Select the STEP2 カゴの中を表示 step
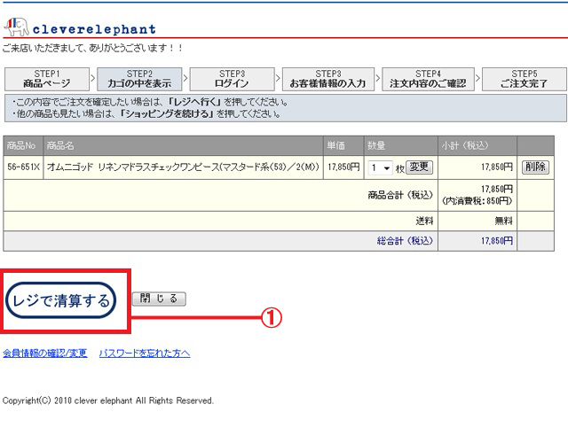The height and width of the screenshot is (443, 568). click(x=139, y=79)
